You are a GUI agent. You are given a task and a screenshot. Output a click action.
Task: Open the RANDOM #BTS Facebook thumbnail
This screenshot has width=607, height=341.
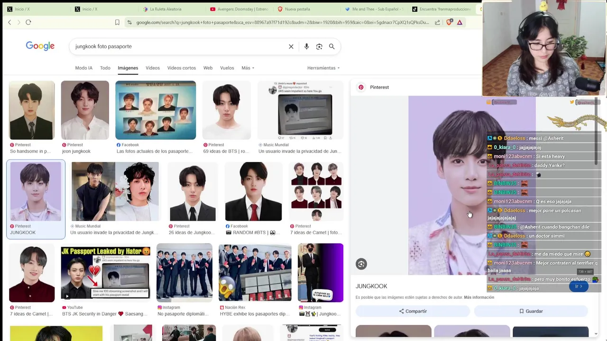tap(254, 191)
